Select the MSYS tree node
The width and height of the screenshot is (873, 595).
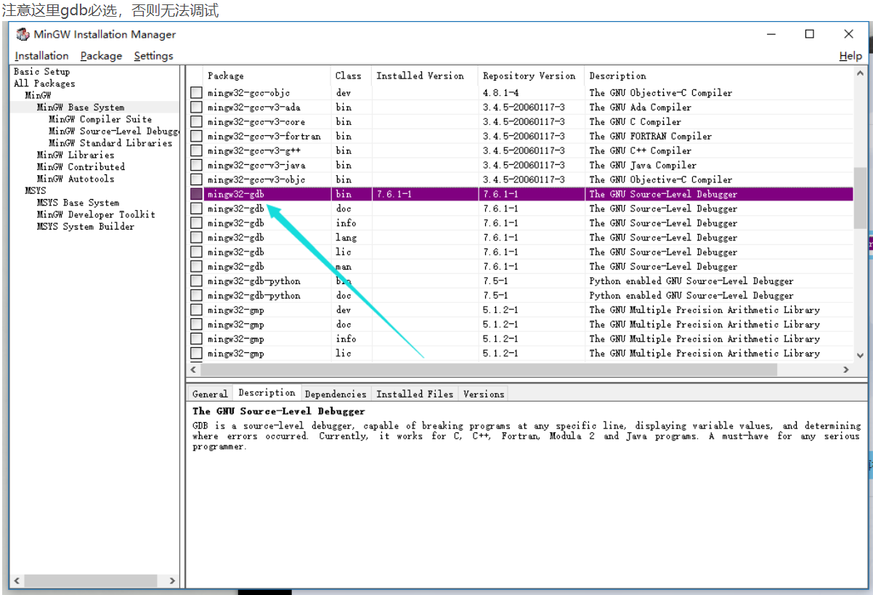click(x=36, y=190)
